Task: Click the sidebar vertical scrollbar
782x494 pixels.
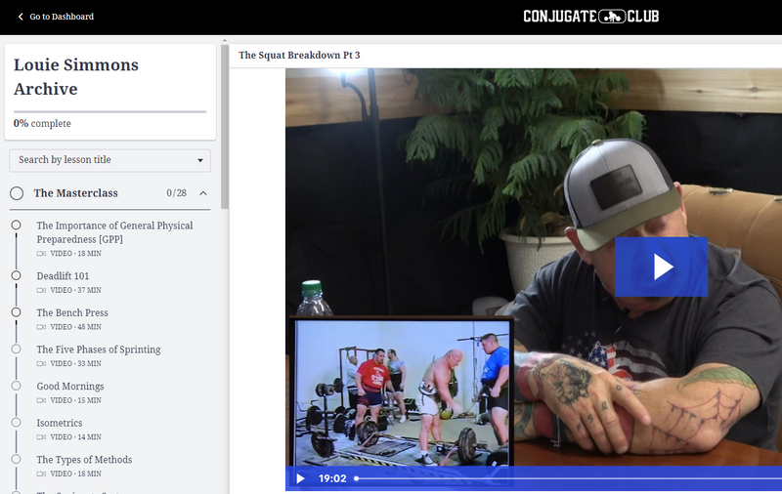Action: (x=225, y=127)
